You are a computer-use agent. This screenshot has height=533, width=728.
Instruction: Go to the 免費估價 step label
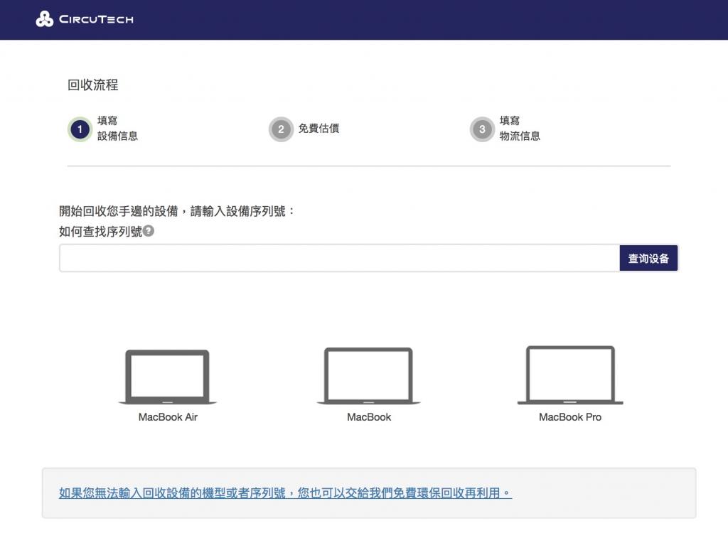pos(318,128)
